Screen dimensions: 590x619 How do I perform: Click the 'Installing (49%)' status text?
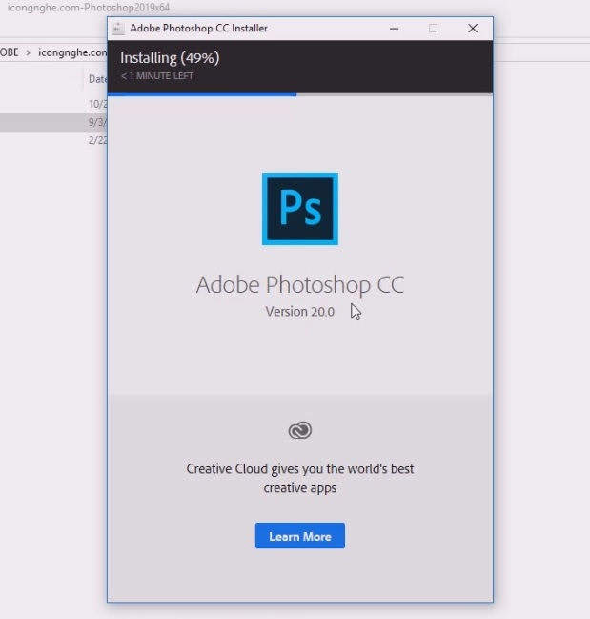pos(170,58)
